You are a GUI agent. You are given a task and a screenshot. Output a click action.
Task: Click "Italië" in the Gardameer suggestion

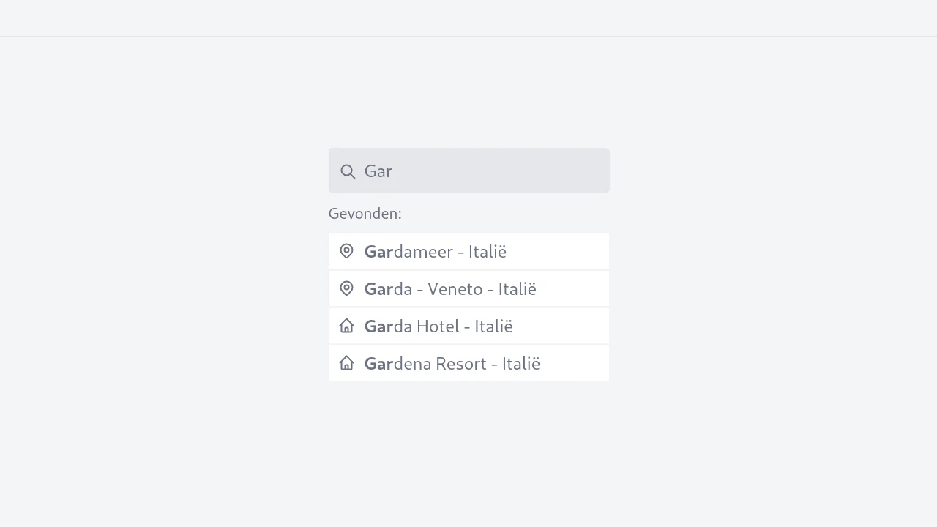pos(488,252)
